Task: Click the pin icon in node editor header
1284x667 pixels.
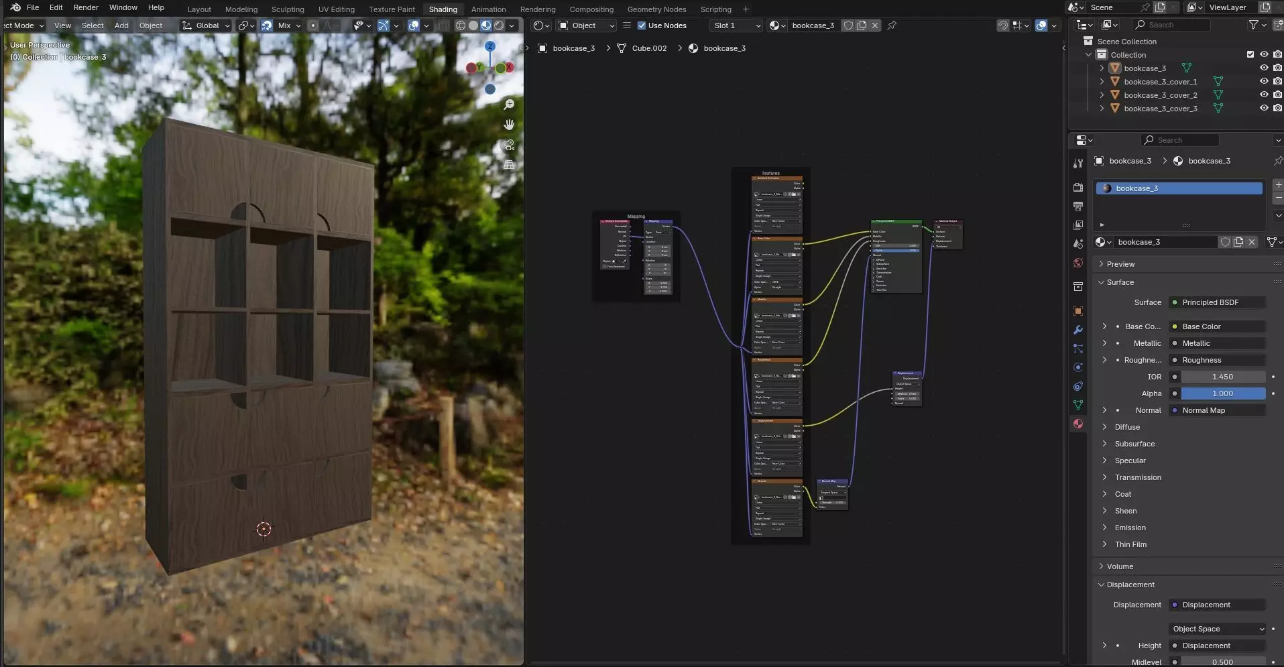Action: pyautogui.click(x=892, y=25)
